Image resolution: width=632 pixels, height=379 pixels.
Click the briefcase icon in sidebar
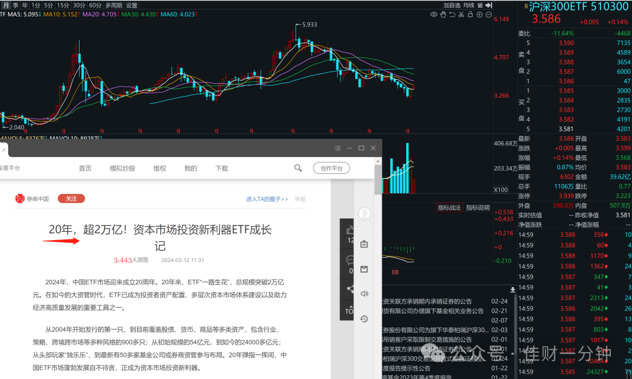364,244
